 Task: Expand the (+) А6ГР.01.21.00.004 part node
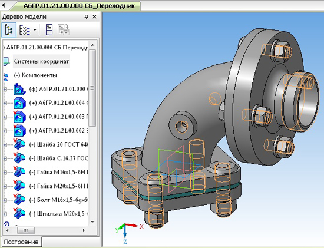(x=5, y=103)
